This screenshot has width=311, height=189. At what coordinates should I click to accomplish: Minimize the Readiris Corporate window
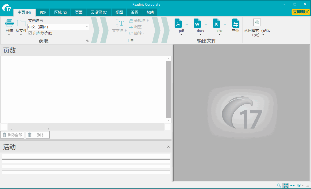click(x=284, y=4)
